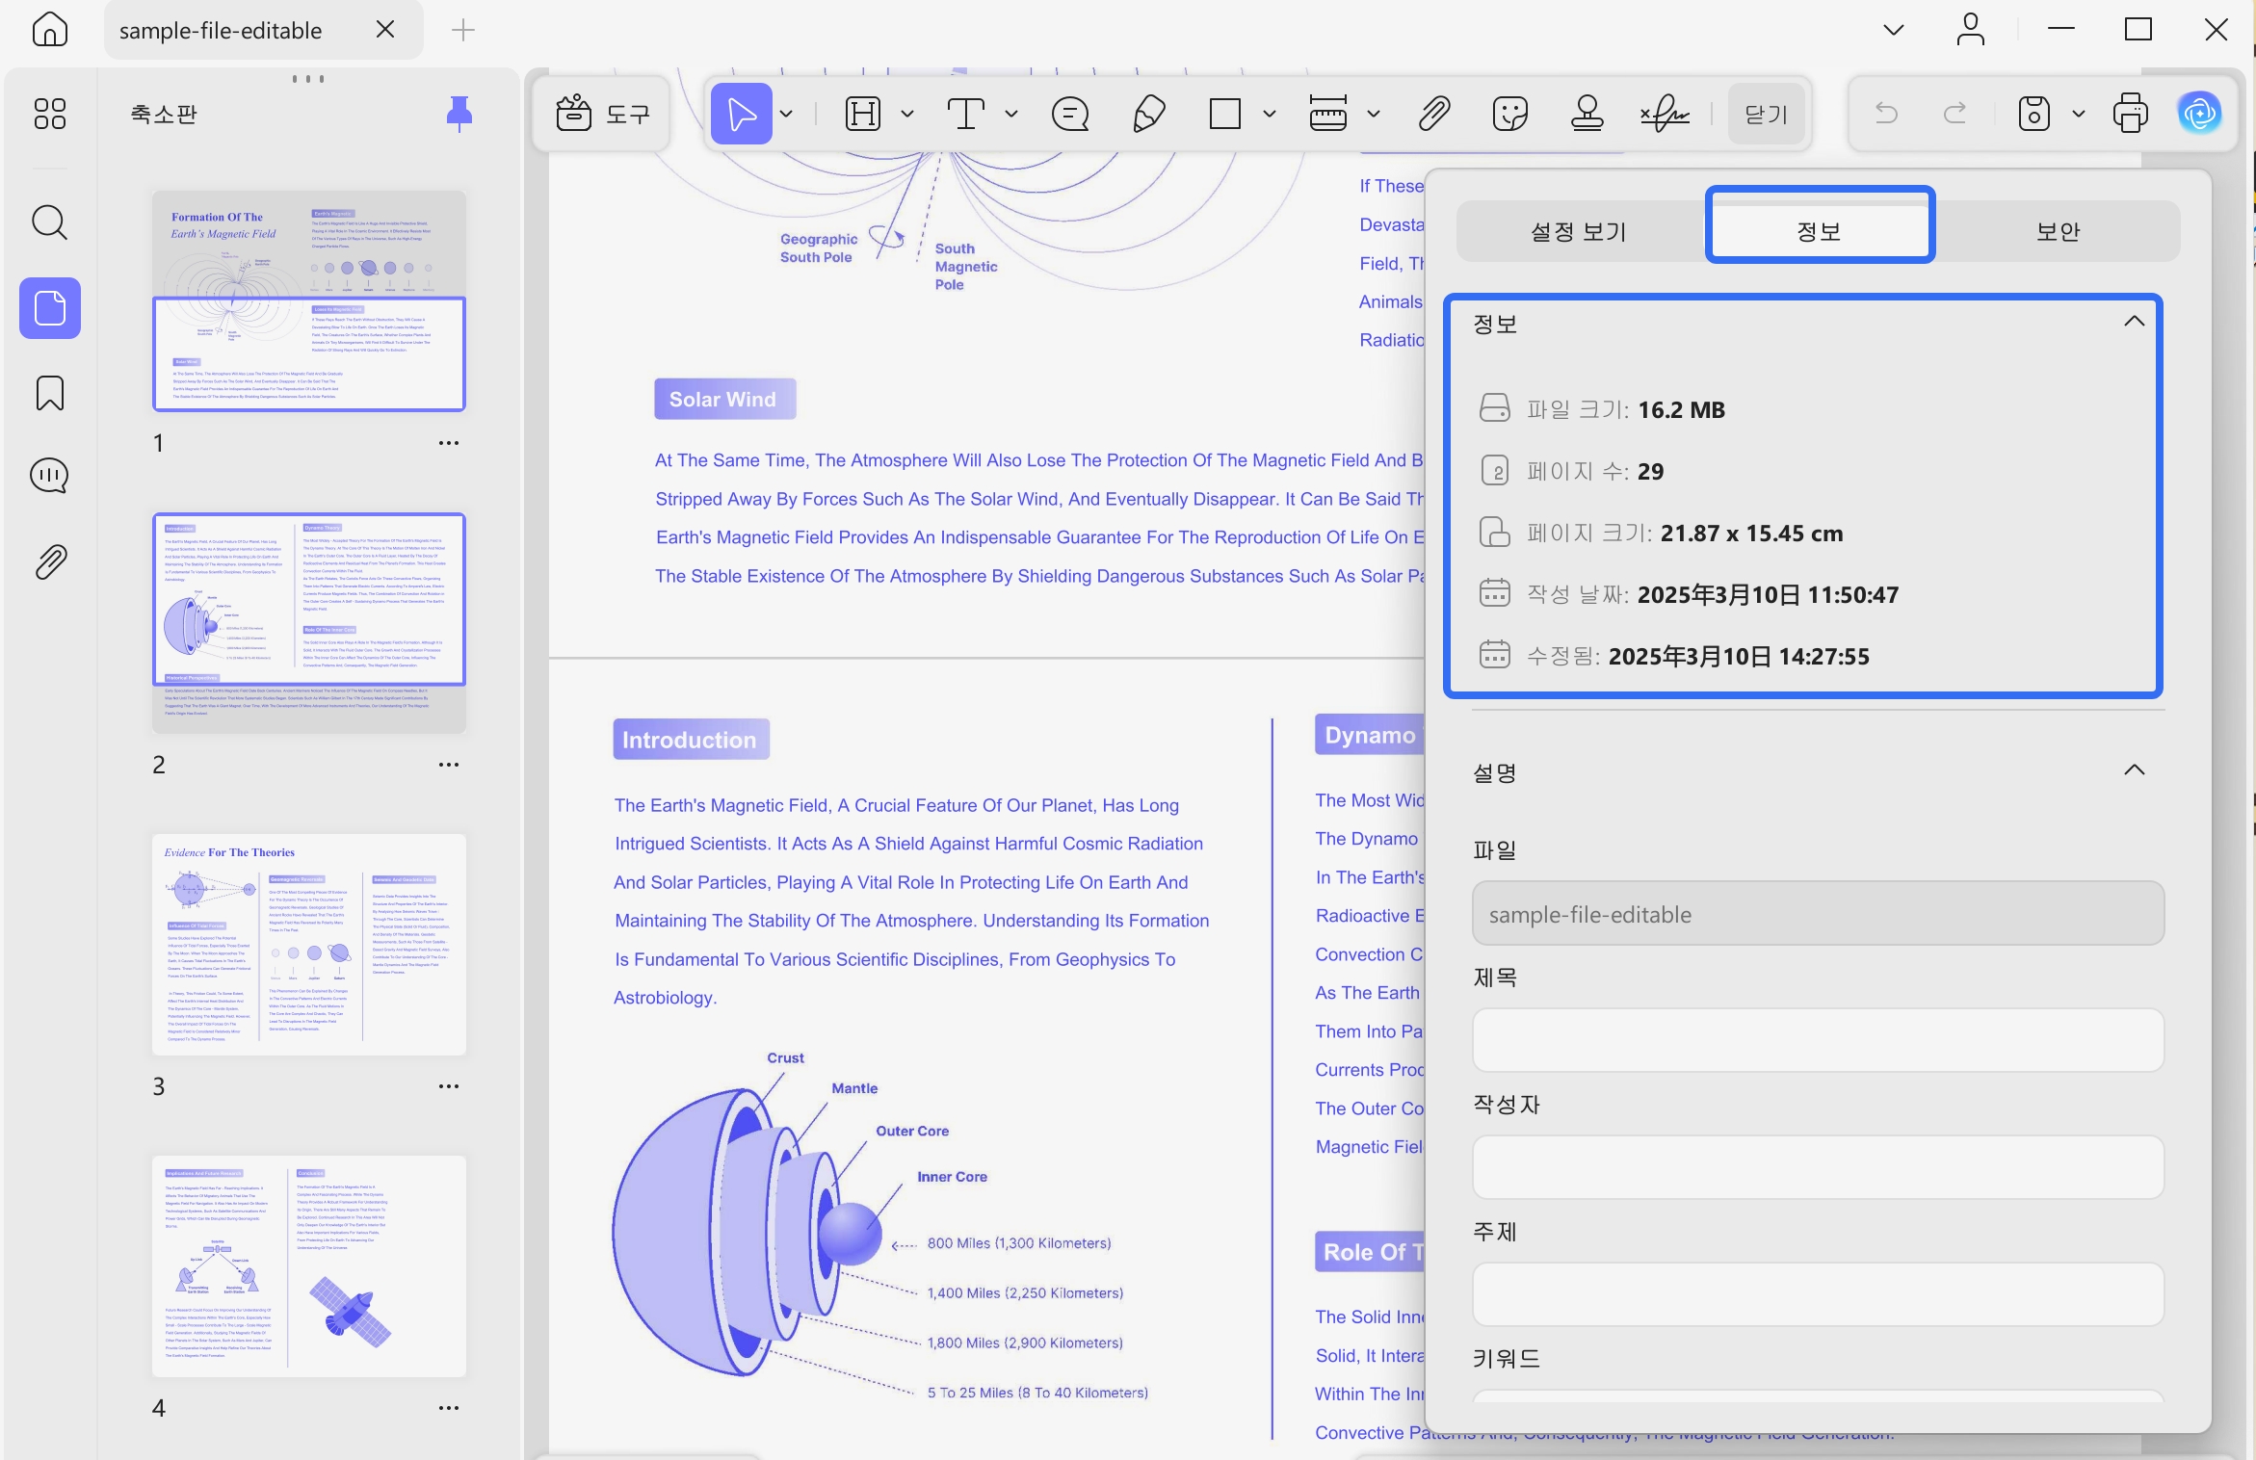Open the text tool dropdown arrow
The width and height of the screenshot is (2256, 1460).
click(x=1011, y=114)
